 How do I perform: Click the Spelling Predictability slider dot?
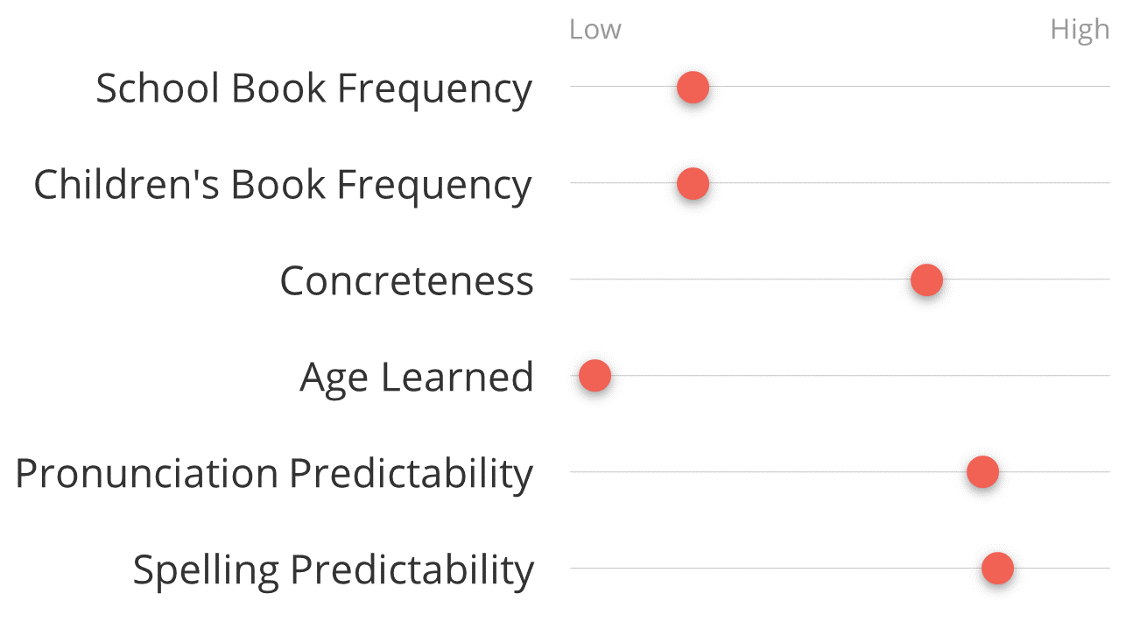(x=997, y=569)
